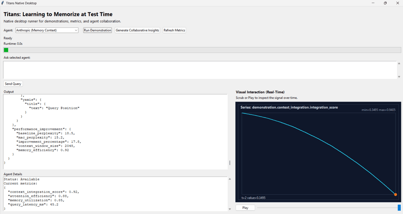Minimize the Titans Native Desktop window
Viewport: 403px width, 214px height.
(x=373, y=3)
